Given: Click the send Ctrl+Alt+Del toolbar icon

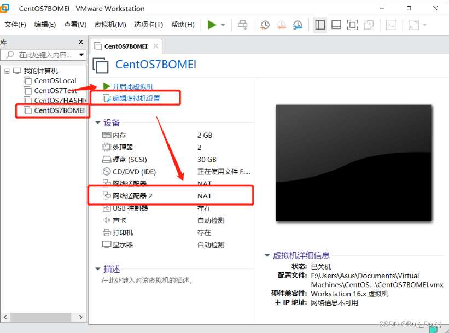Looking at the screenshot, I should point(242,25).
